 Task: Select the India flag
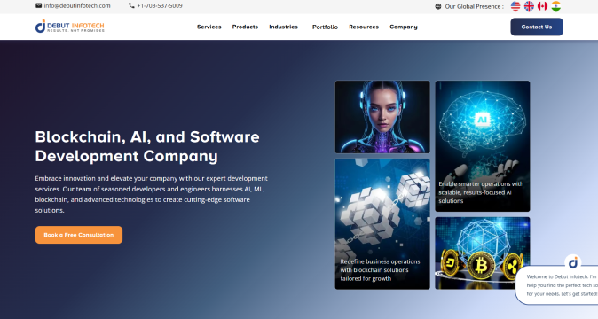pyautogui.click(x=556, y=6)
